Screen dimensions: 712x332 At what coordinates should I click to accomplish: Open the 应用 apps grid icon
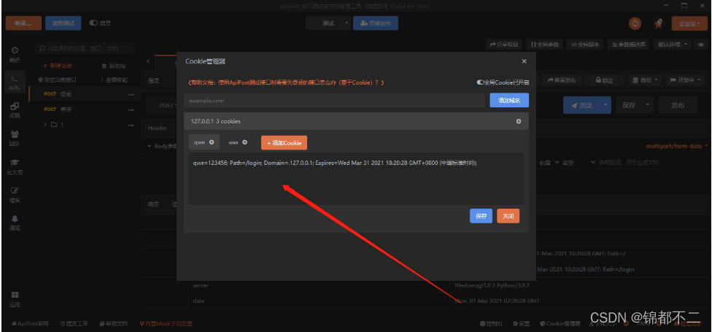tap(15, 299)
